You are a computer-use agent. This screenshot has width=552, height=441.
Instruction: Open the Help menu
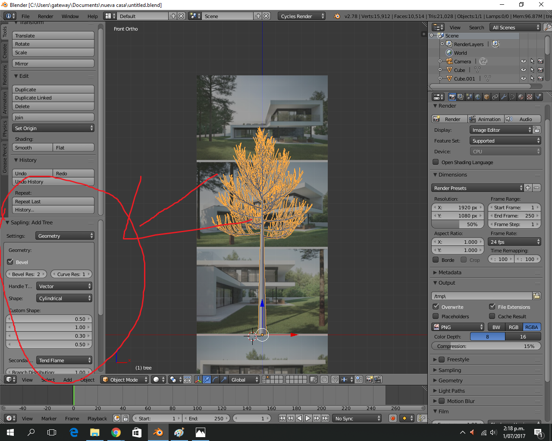click(93, 16)
